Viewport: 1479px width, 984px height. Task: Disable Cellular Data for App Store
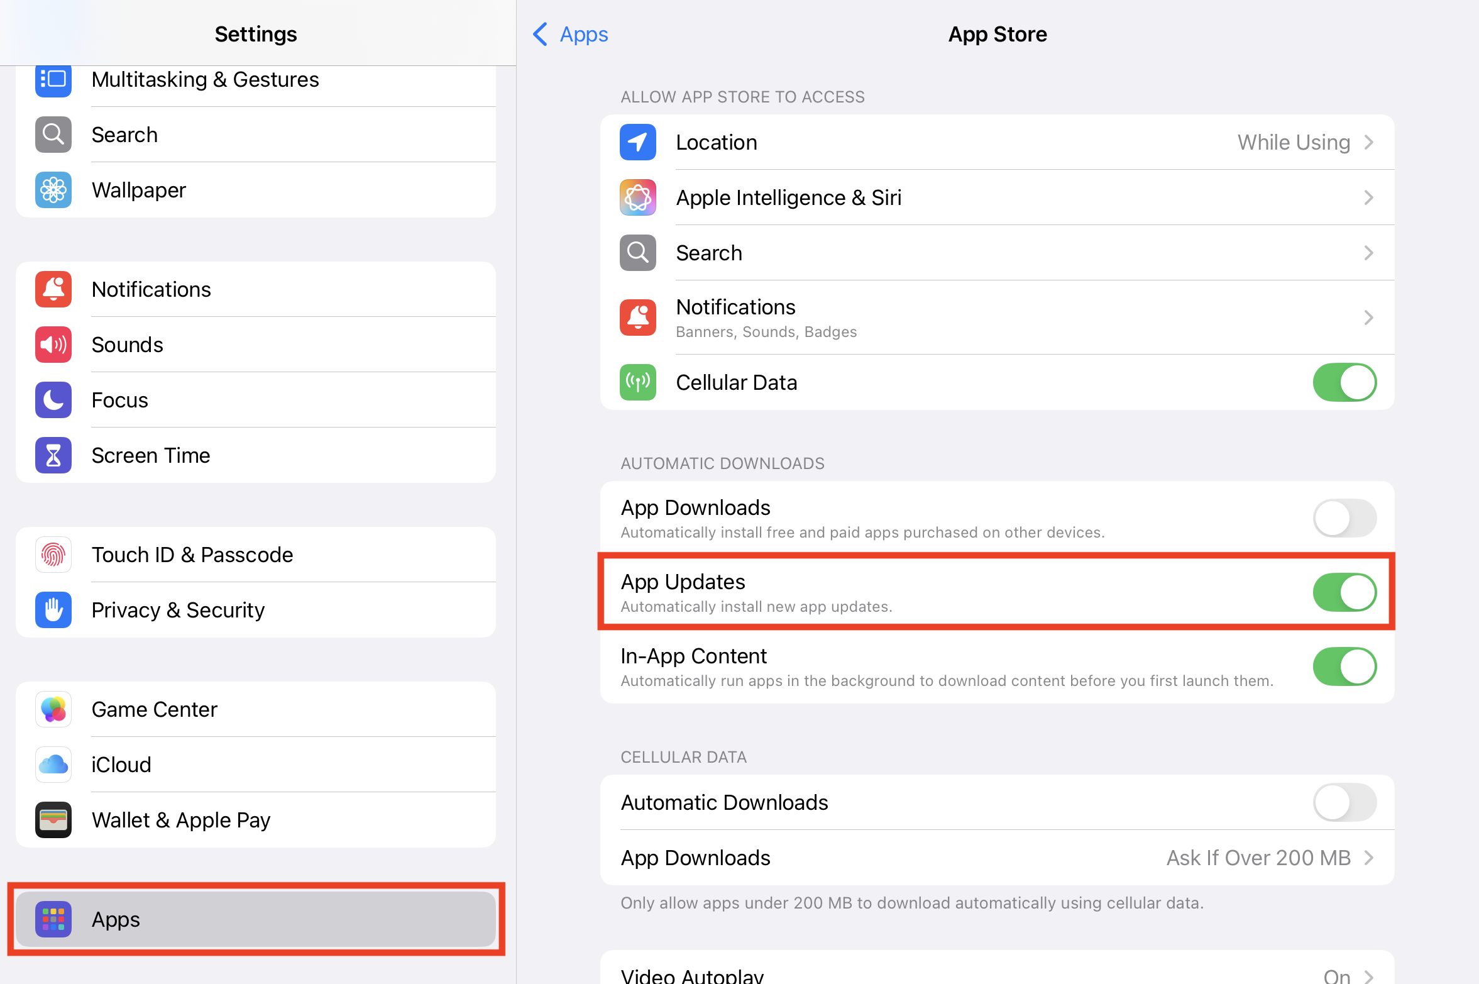click(x=1344, y=382)
